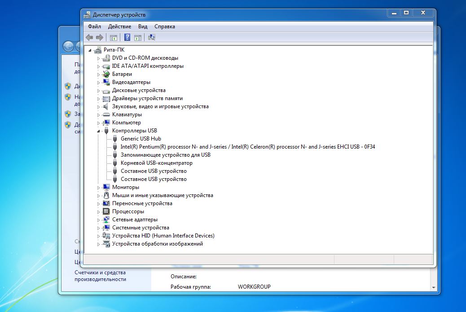This screenshot has height=312, width=466.
Task: Open Счетчики и средства производительности link in System window
Action: (100, 276)
